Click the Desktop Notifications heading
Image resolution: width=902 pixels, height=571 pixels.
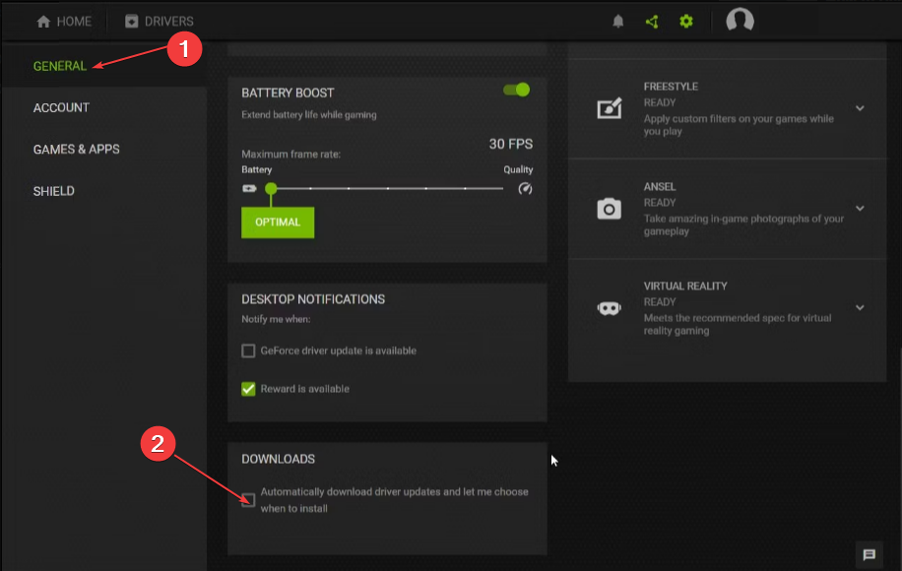point(313,299)
